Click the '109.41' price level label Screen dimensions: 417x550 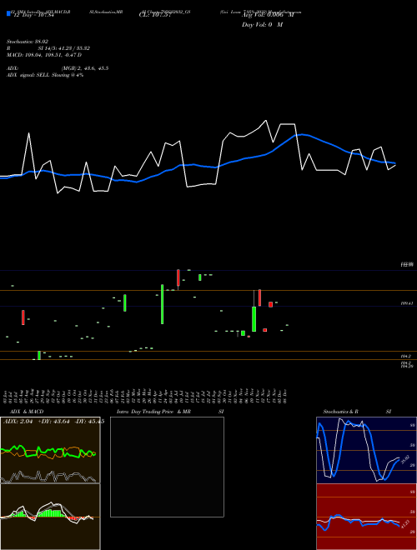tap(406, 303)
